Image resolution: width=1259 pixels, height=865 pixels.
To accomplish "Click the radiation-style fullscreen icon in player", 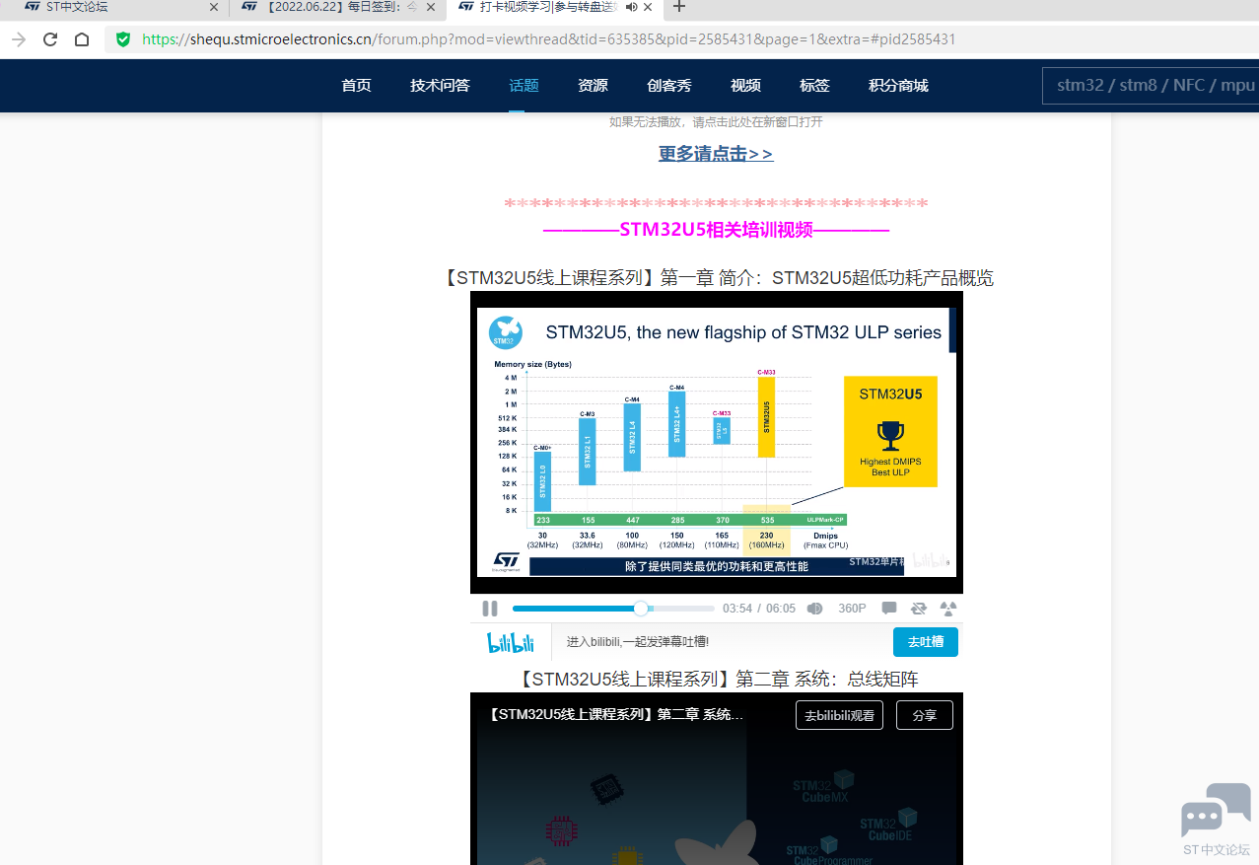I will pos(948,609).
